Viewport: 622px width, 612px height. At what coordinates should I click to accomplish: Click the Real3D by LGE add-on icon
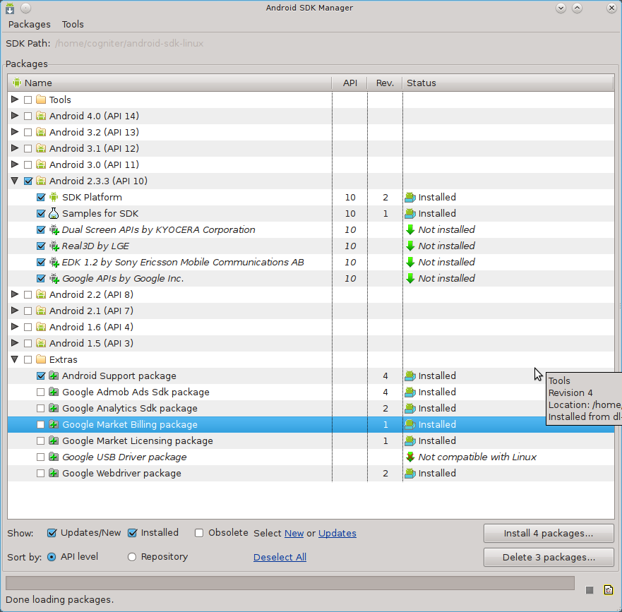coord(54,246)
